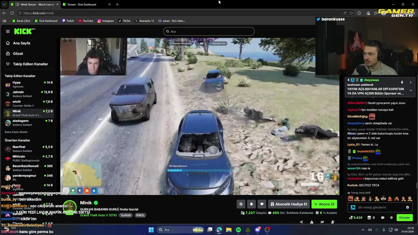Toggle the hide chat eye-slash icon
Screen dimensions: 418x235
click(x=322, y=222)
